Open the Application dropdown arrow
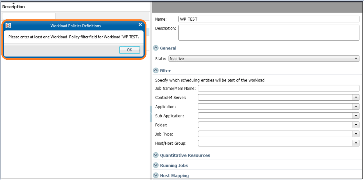Image resolution: width=364 pixels, height=180 pixels. pyautogui.click(x=356, y=107)
